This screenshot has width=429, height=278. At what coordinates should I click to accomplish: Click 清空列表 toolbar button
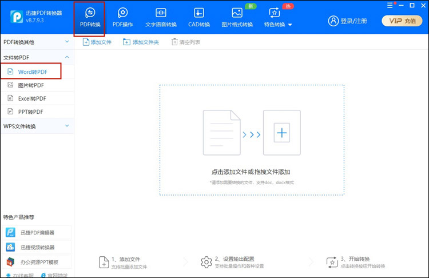[x=186, y=42]
